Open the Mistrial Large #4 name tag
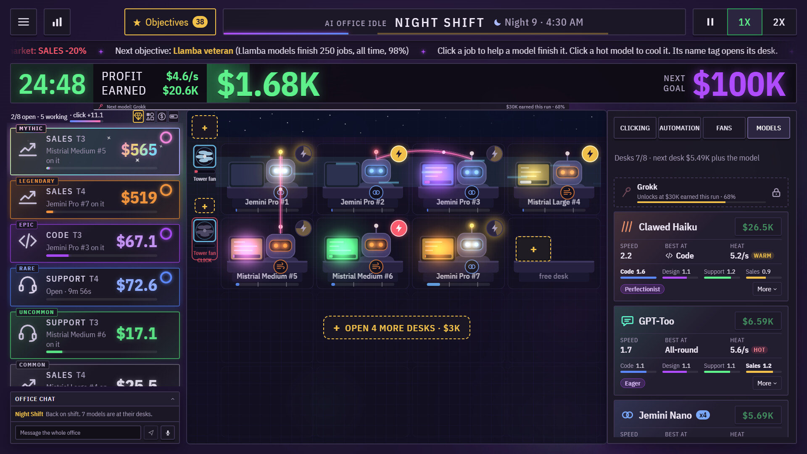Viewport: 807px width, 454px height. pos(554,202)
